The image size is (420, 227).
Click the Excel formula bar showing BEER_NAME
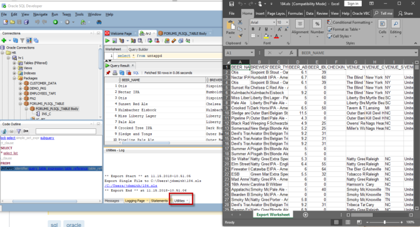point(357,53)
